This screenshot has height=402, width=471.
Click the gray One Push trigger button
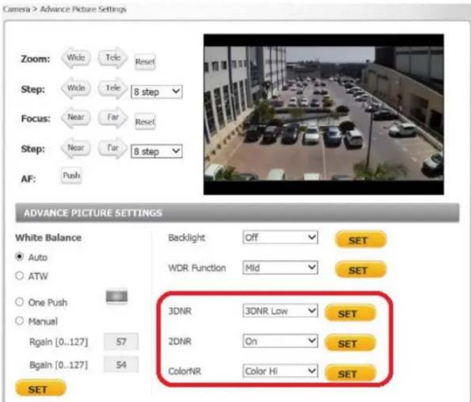pos(117,297)
